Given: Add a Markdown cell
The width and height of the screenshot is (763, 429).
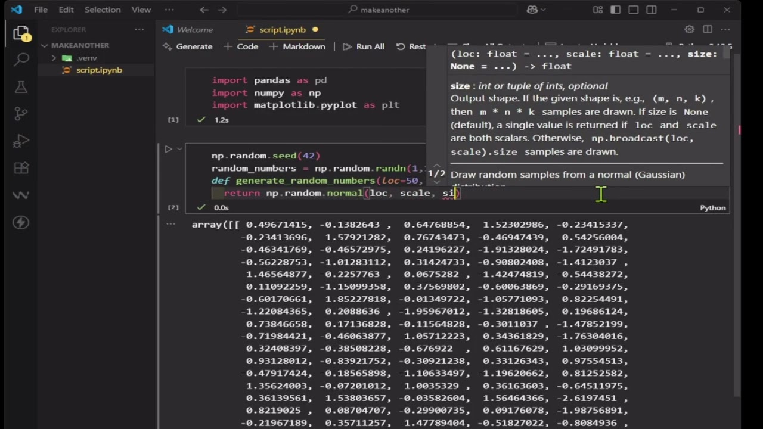Looking at the screenshot, I should [x=297, y=46].
